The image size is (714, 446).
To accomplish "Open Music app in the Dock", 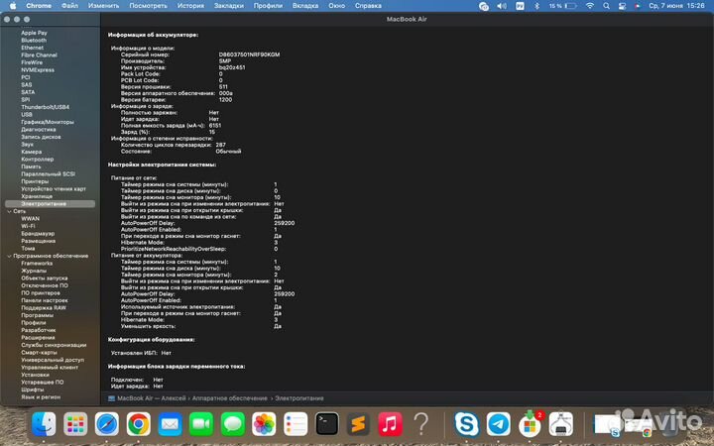I will tap(390, 424).
